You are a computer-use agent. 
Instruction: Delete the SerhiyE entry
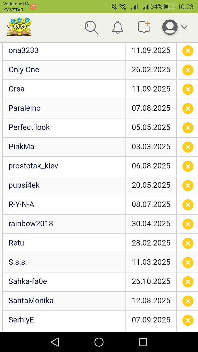tap(188, 320)
